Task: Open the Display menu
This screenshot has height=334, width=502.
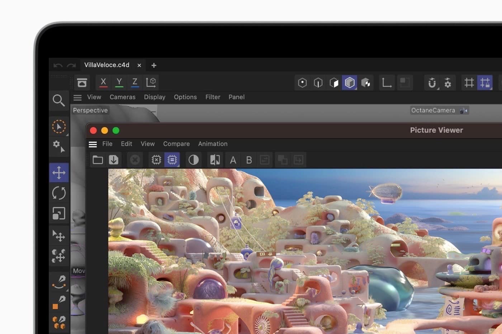Action: 155,97
